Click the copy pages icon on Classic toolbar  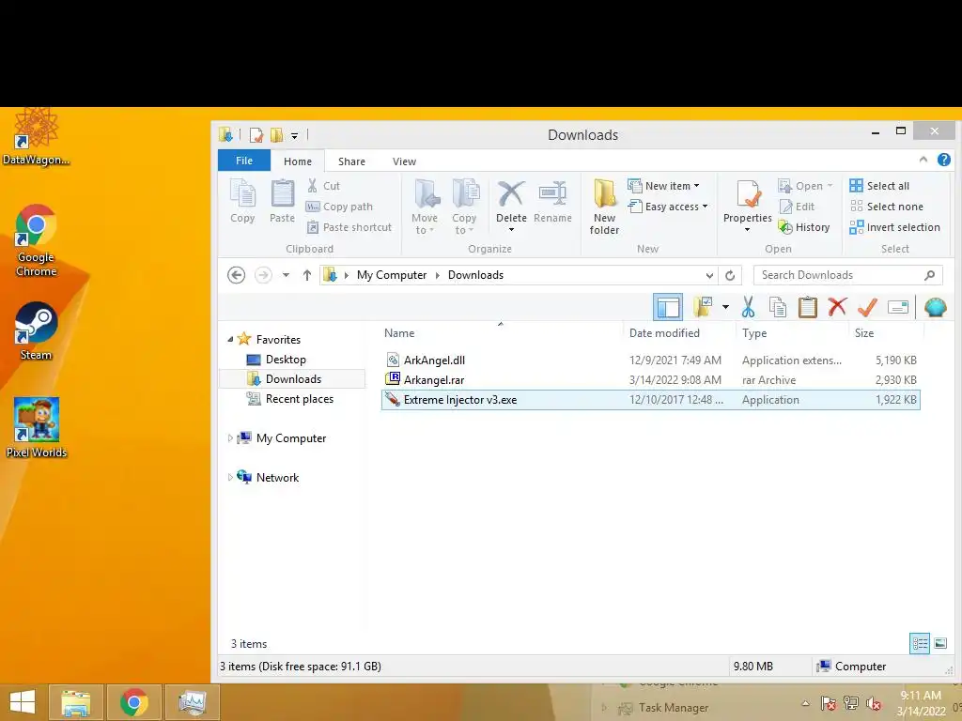coord(777,307)
